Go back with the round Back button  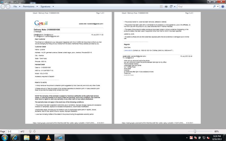click(3, 6)
